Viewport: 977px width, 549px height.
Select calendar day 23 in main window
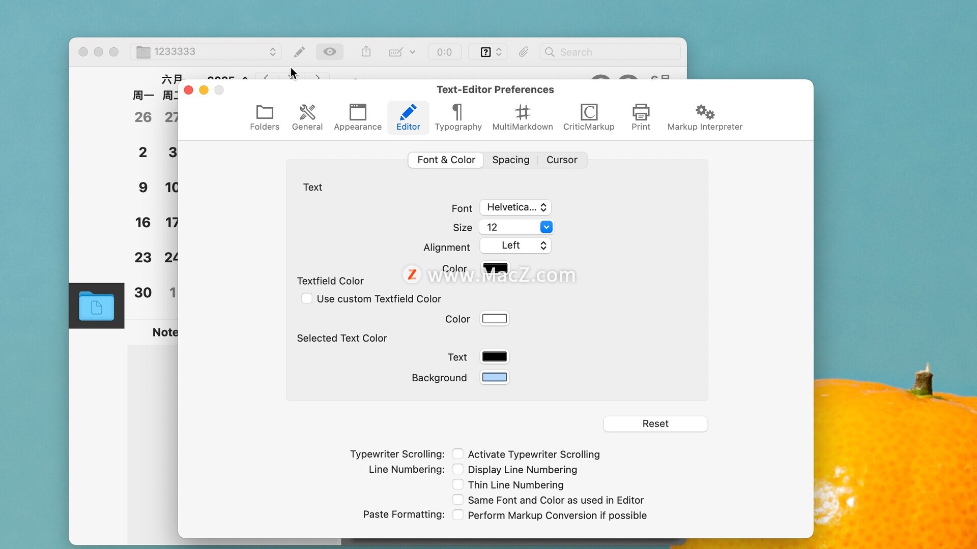(143, 258)
